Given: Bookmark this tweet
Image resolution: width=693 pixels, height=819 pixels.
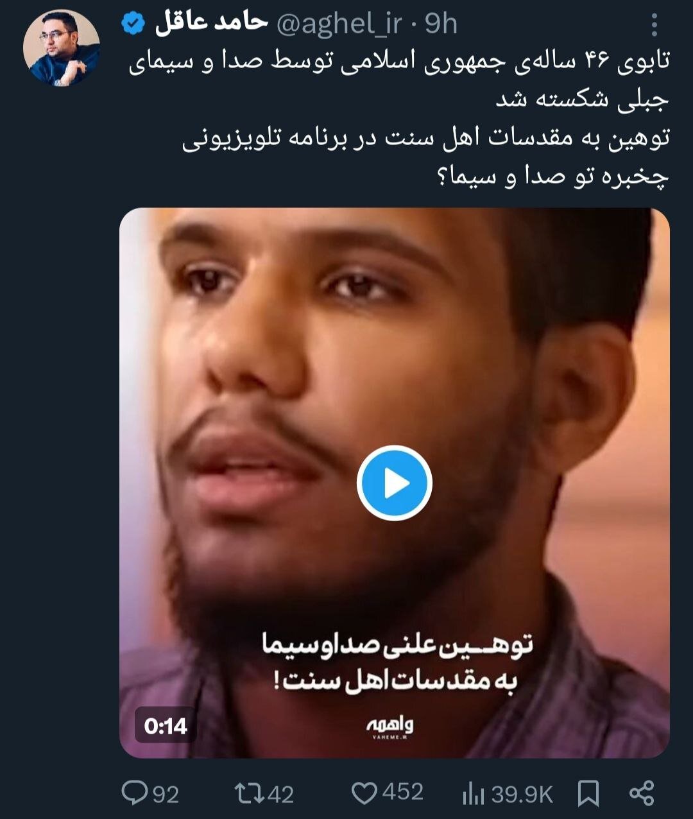Looking at the screenshot, I should point(588,793).
